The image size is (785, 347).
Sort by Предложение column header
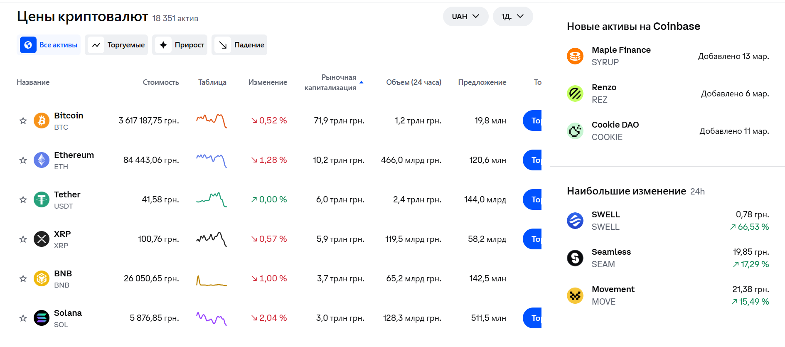(482, 82)
